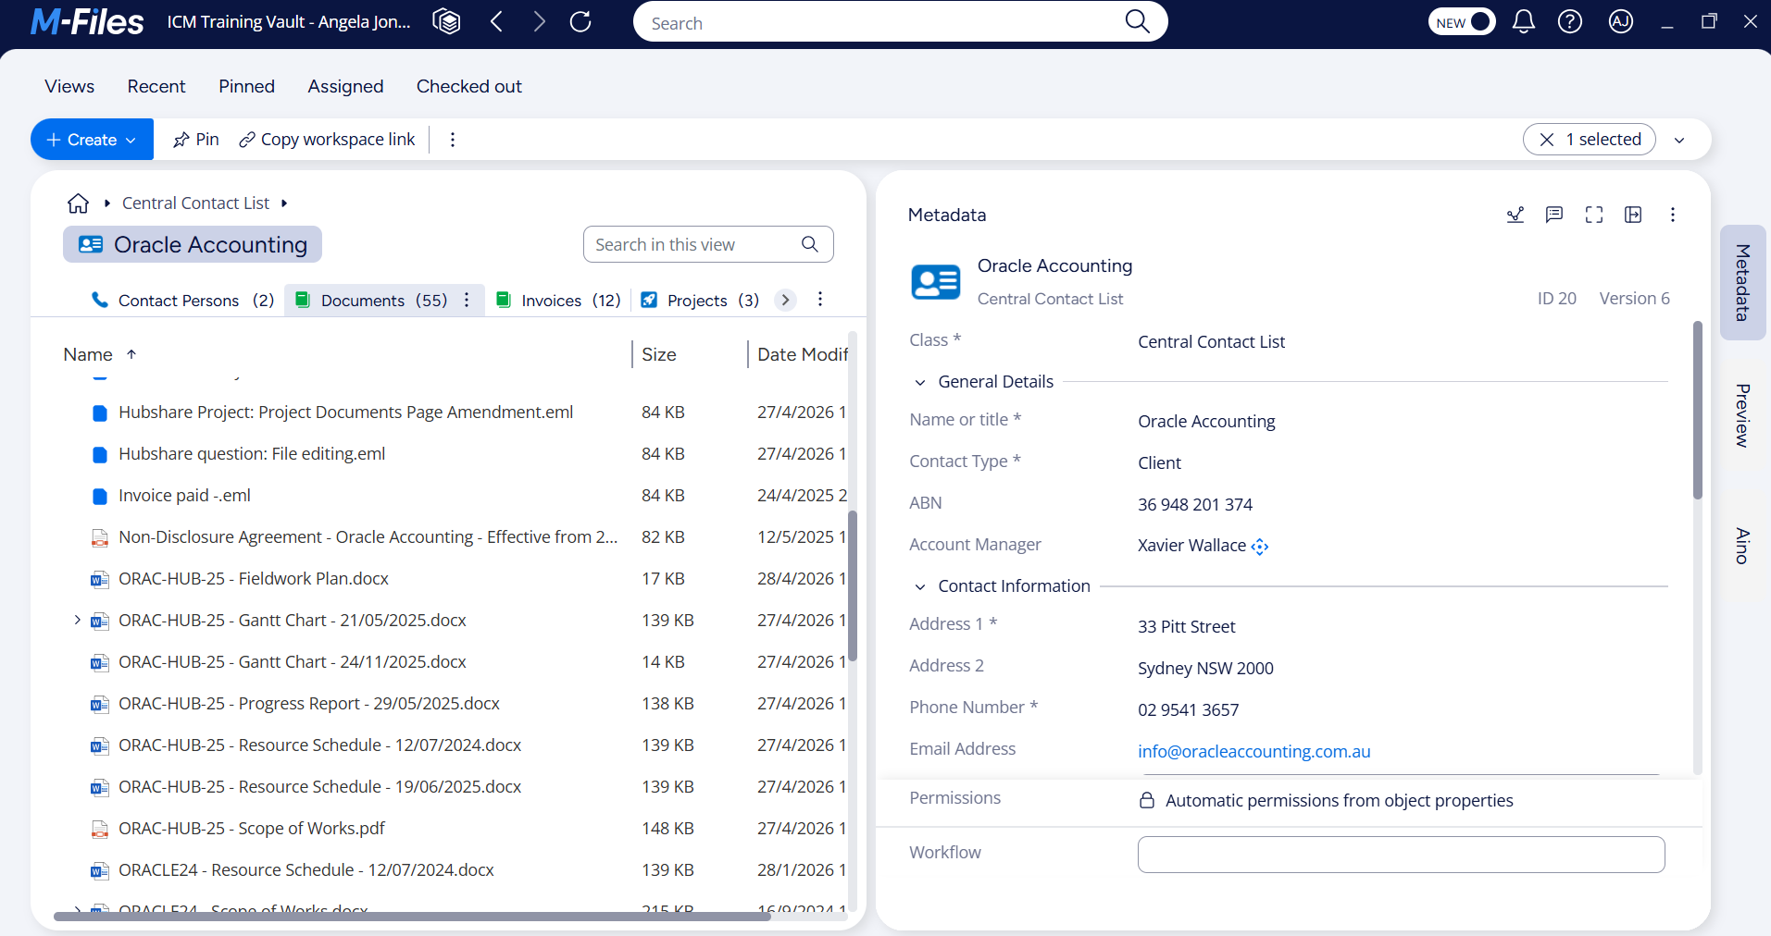Select ORAC-HUB-25 - Fieldwork Plan.docx
This screenshot has height=936, width=1771.
click(x=254, y=578)
